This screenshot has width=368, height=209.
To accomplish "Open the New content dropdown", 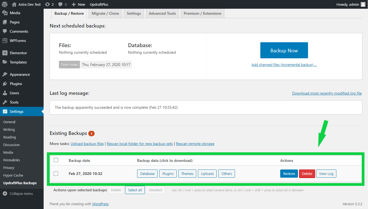I will 78,4.
